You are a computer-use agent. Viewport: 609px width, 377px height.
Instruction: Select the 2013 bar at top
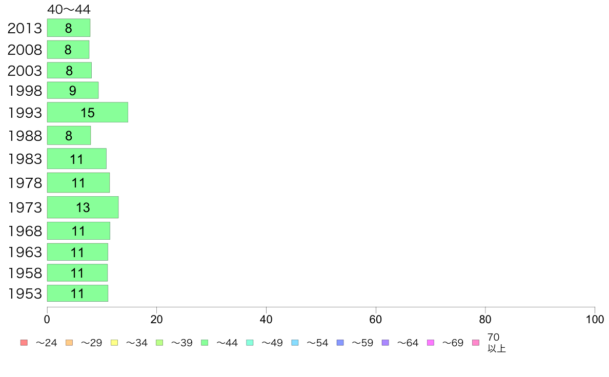point(68,28)
